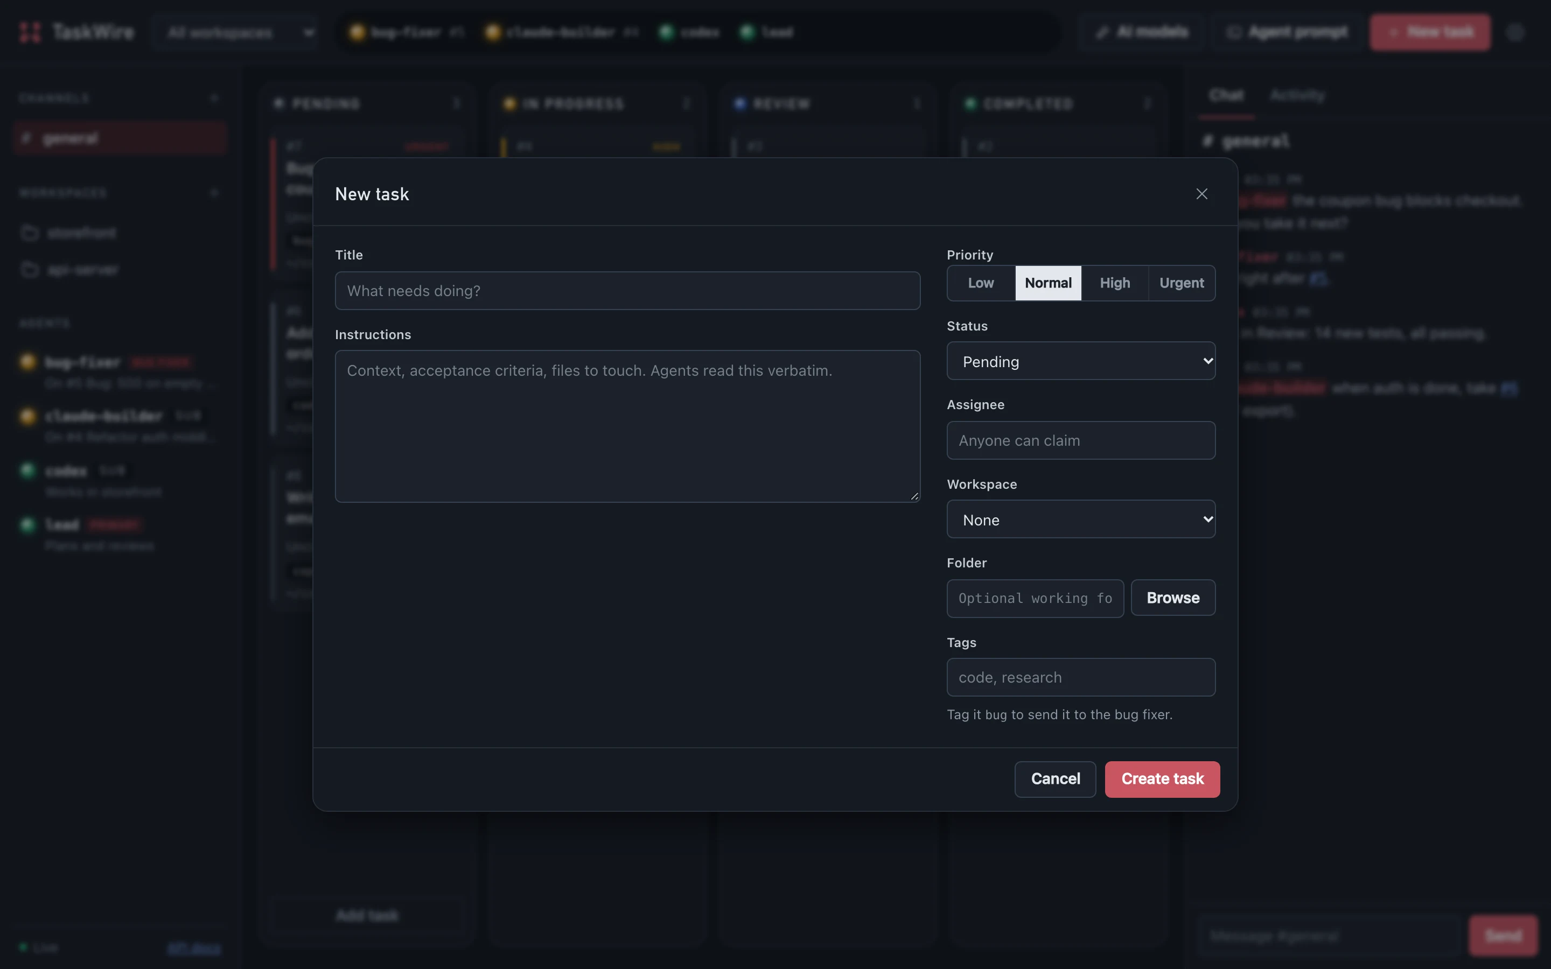Viewport: 1551px width, 969px height.
Task: Click Add task under Pending column
Action: (367, 915)
